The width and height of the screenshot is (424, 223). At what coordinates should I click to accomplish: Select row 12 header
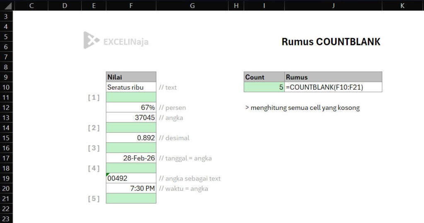tap(6, 108)
